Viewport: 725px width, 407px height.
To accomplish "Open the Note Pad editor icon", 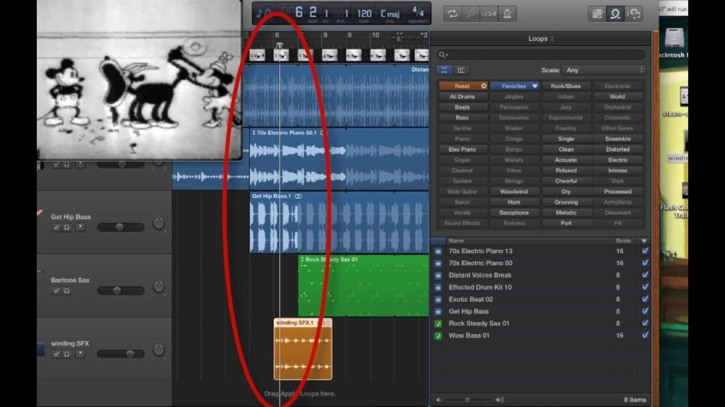I will pyautogui.click(x=596, y=13).
